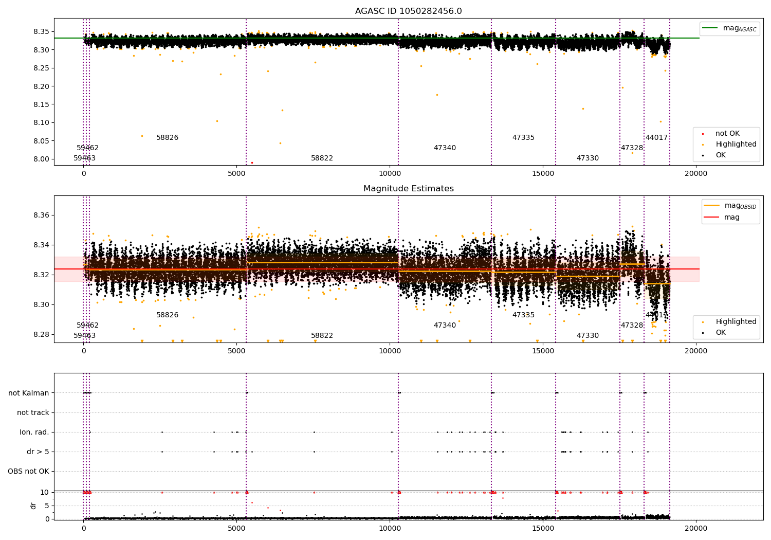This screenshot has width=771, height=540.
Task: Click the 10 tick on the dr axis
Action: pos(45,492)
